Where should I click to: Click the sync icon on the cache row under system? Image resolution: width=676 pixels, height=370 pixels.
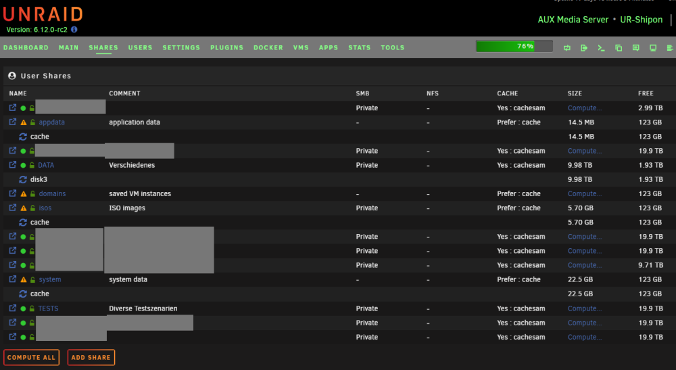[x=23, y=294]
